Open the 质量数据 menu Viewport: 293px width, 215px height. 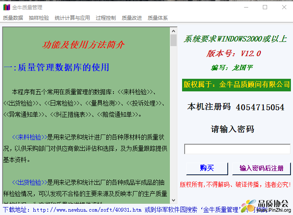click(x=13, y=18)
